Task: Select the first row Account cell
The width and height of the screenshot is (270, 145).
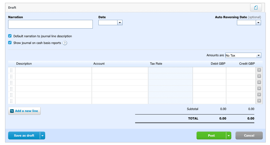Action: click(120, 70)
